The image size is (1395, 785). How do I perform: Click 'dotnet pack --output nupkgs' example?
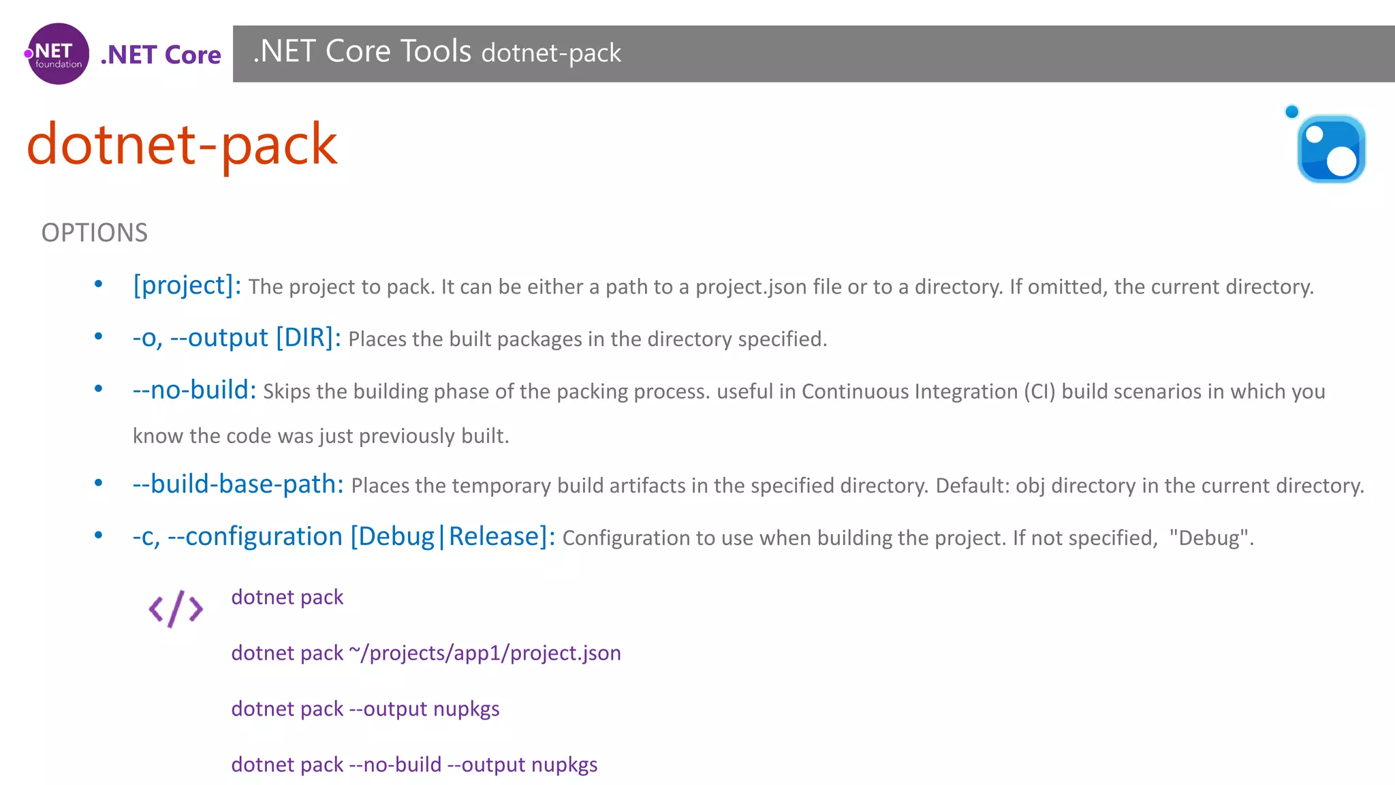click(x=365, y=709)
